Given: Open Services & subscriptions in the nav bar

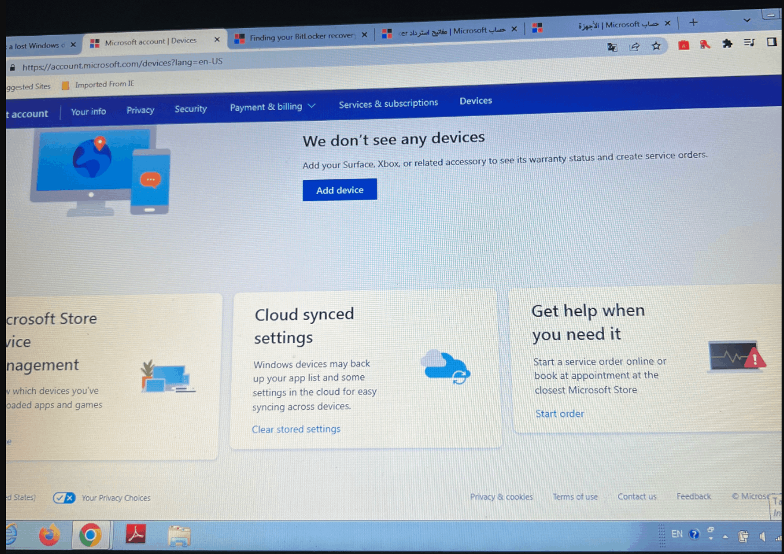Looking at the screenshot, I should [388, 104].
